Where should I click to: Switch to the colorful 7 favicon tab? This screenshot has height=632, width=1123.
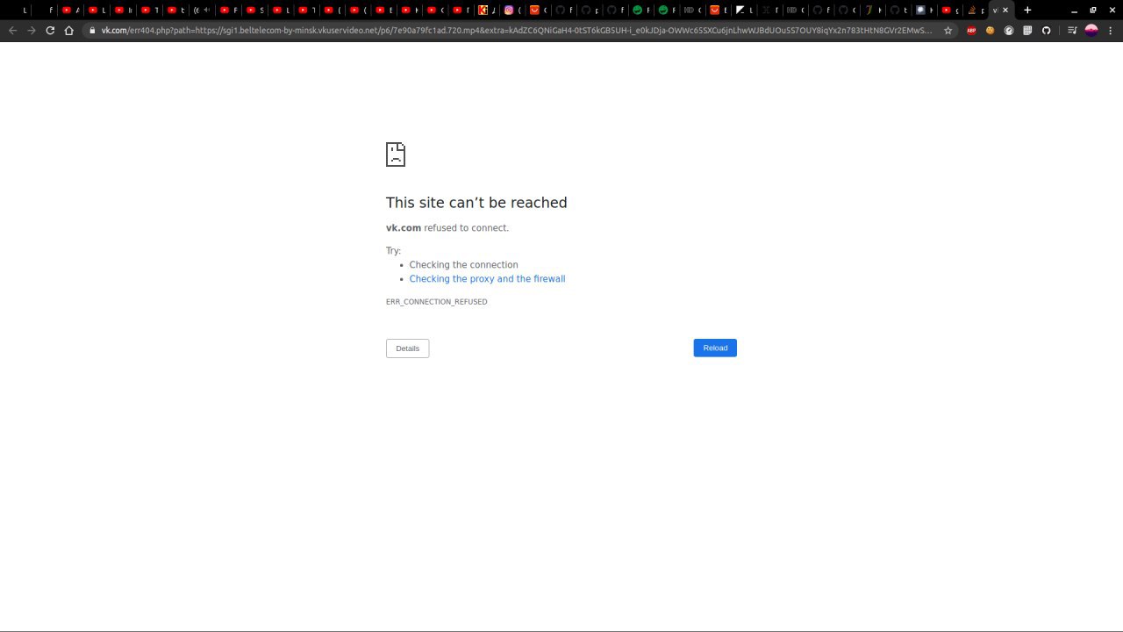[x=872, y=10]
